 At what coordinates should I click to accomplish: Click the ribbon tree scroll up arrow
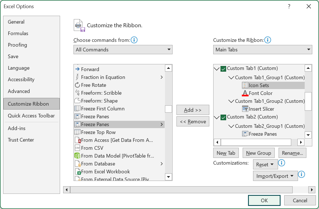308,68
